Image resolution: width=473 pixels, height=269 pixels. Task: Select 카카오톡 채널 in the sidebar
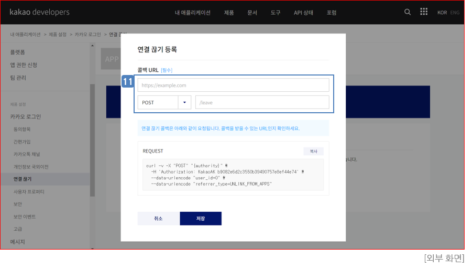pyautogui.click(x=27, y=154)
